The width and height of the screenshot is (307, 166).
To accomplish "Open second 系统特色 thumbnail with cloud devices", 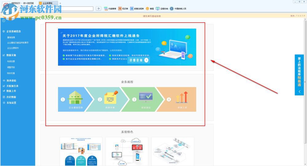I will tap(127, 152).
